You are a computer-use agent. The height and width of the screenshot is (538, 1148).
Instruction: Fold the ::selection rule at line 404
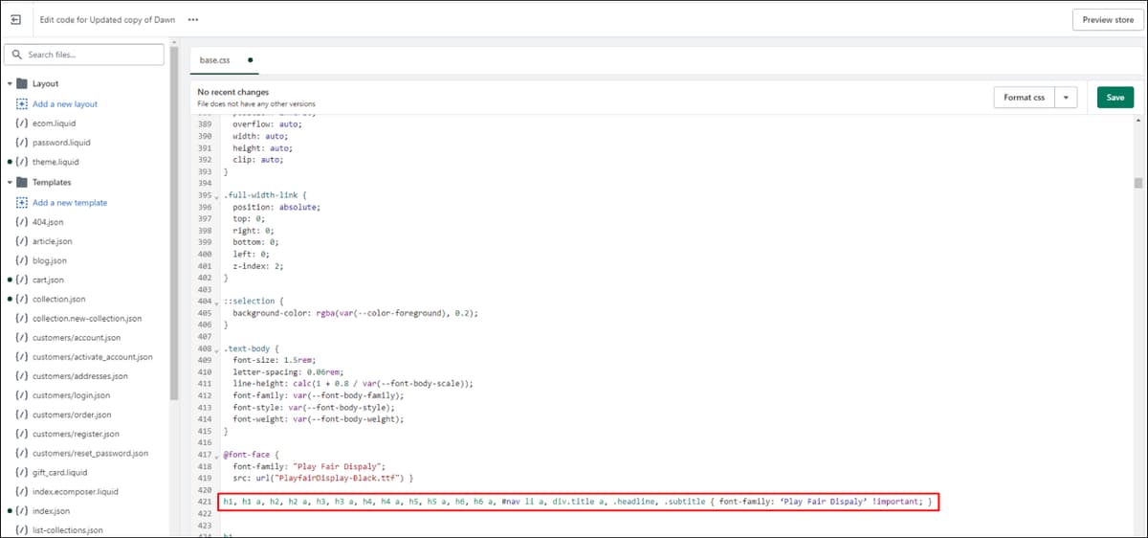(216, 303)
